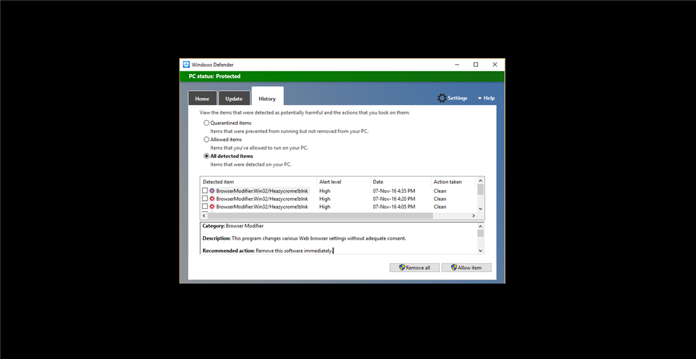
Task: Select the Quarantined items radio button
Action: click(207, 123)
